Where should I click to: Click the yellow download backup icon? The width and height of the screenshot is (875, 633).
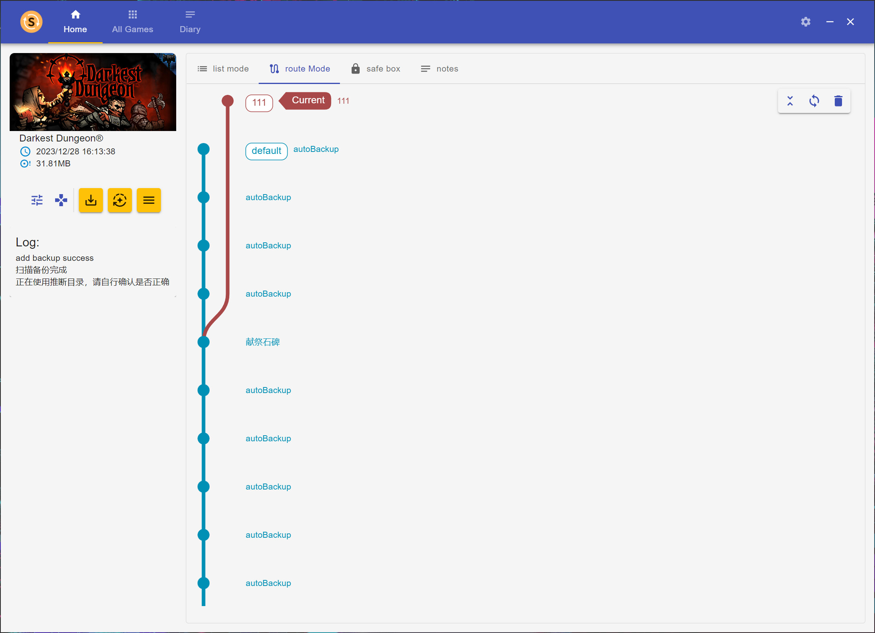pos(91,200)
